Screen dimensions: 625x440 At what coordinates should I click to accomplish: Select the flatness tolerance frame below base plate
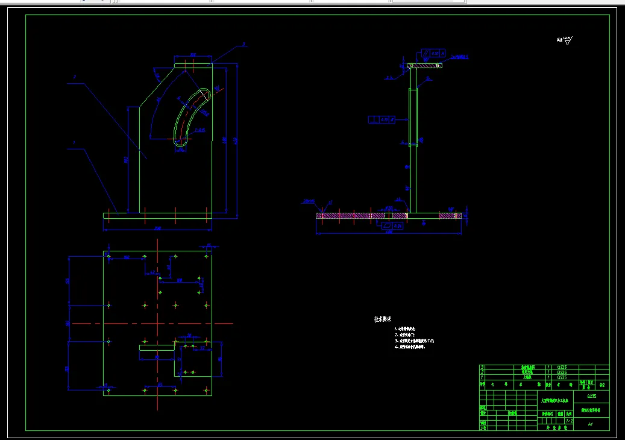pos(392,226)
